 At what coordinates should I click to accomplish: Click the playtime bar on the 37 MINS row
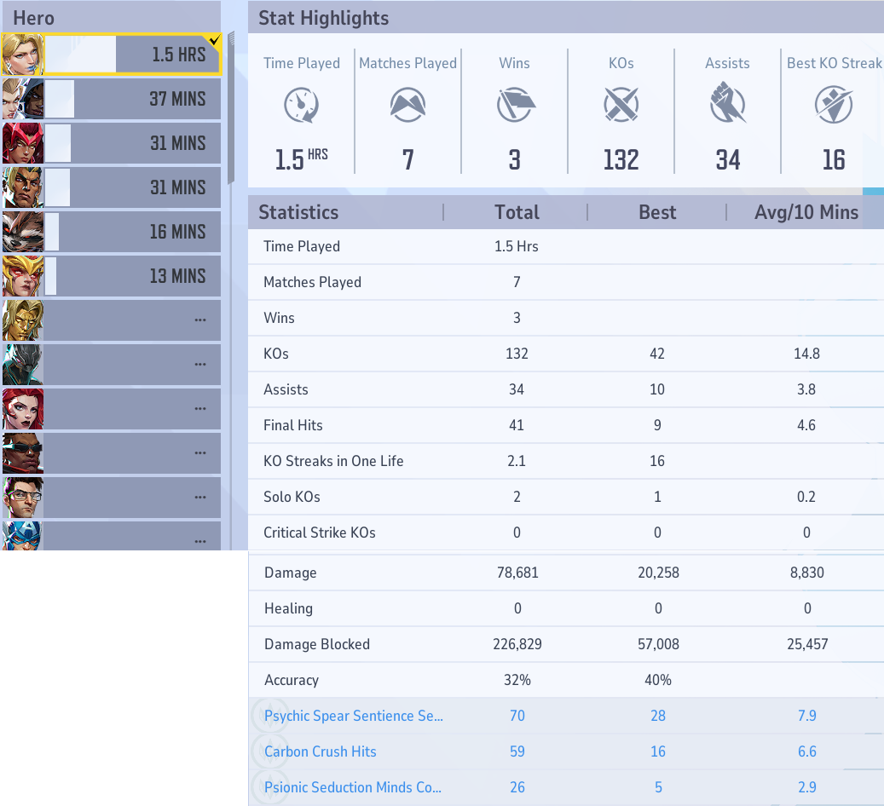click(x=59, y=99)
